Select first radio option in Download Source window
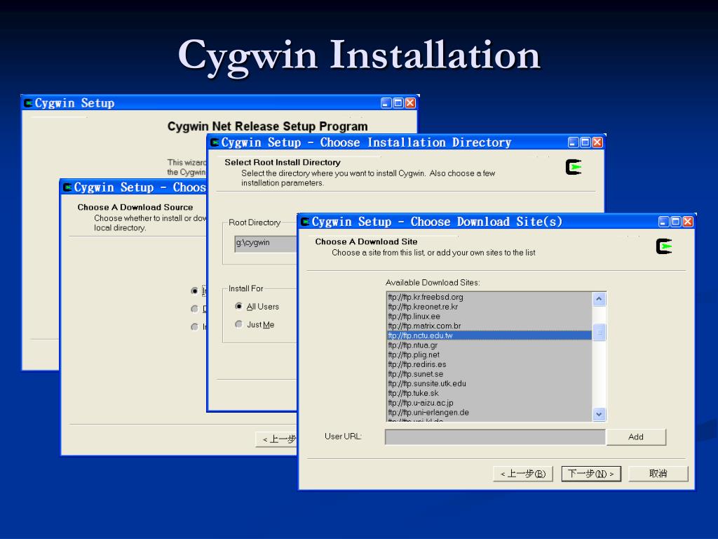 point(194,291)
